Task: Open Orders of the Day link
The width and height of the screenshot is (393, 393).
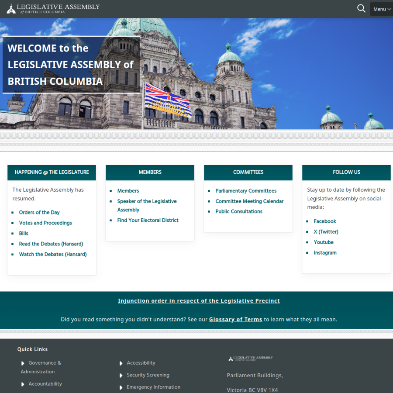Action: coord(39,212)
